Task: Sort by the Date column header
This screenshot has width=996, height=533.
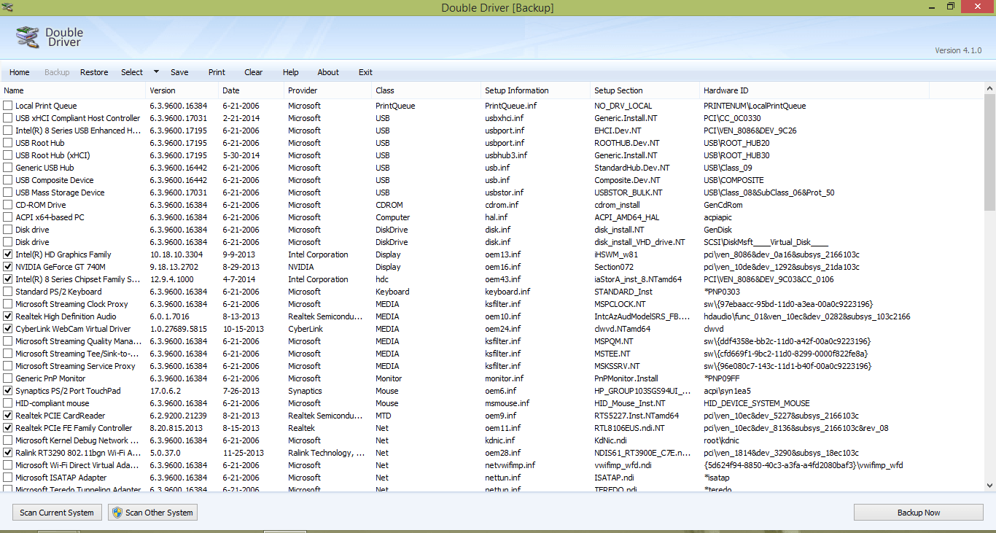Action: point(252,90)
